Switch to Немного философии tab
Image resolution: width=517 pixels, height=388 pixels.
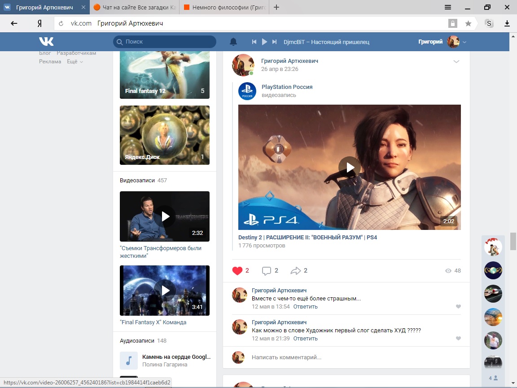(x=224, y=7)
